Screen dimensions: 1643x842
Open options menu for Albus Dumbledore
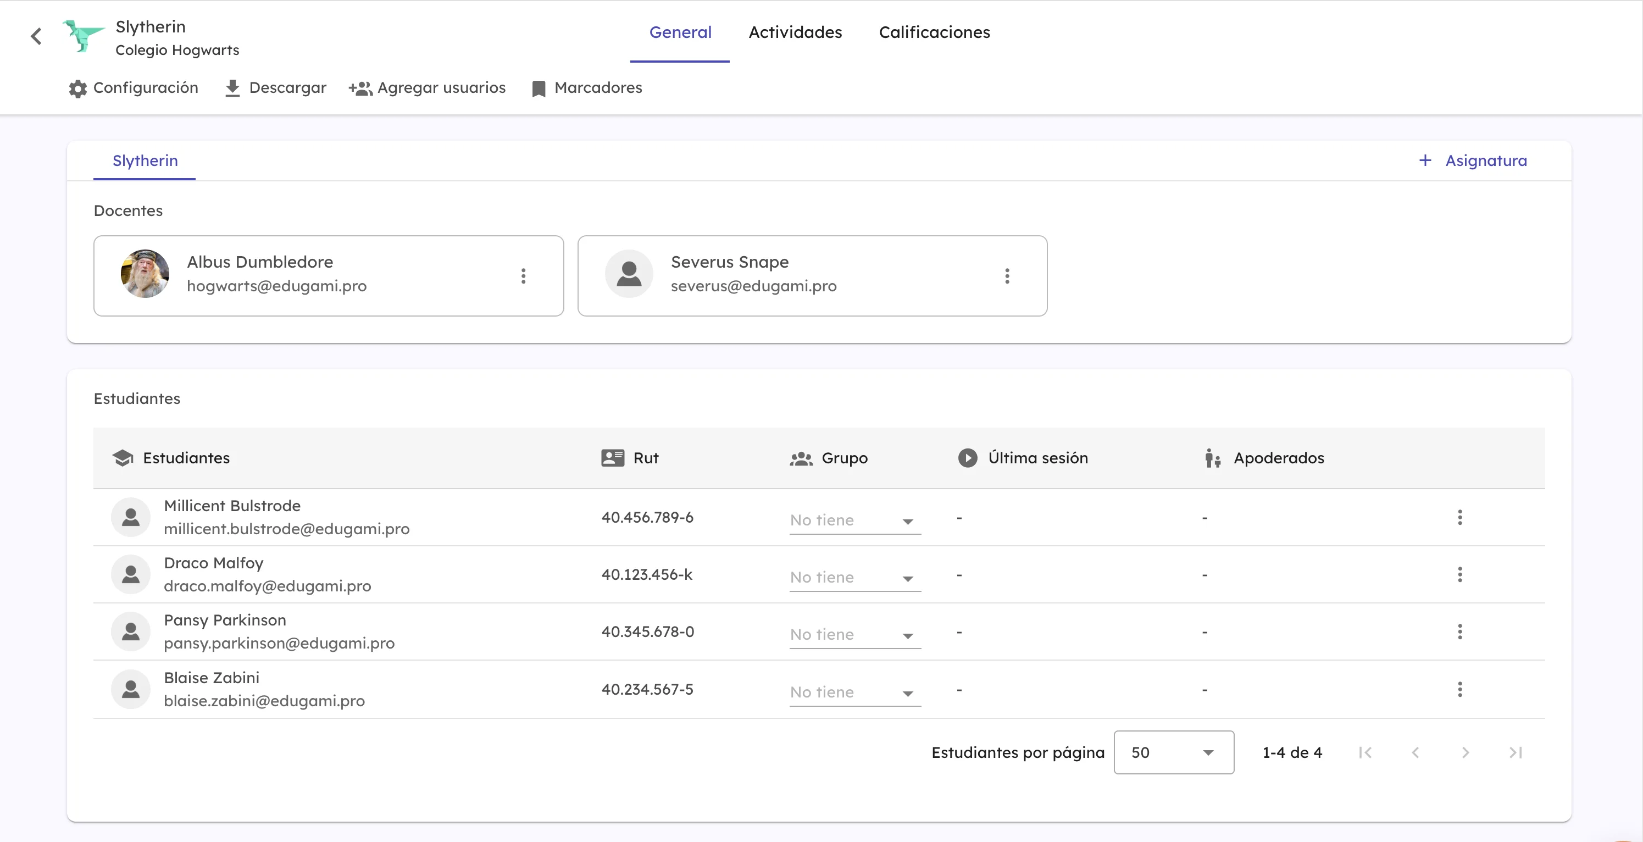tap(523, 276)
